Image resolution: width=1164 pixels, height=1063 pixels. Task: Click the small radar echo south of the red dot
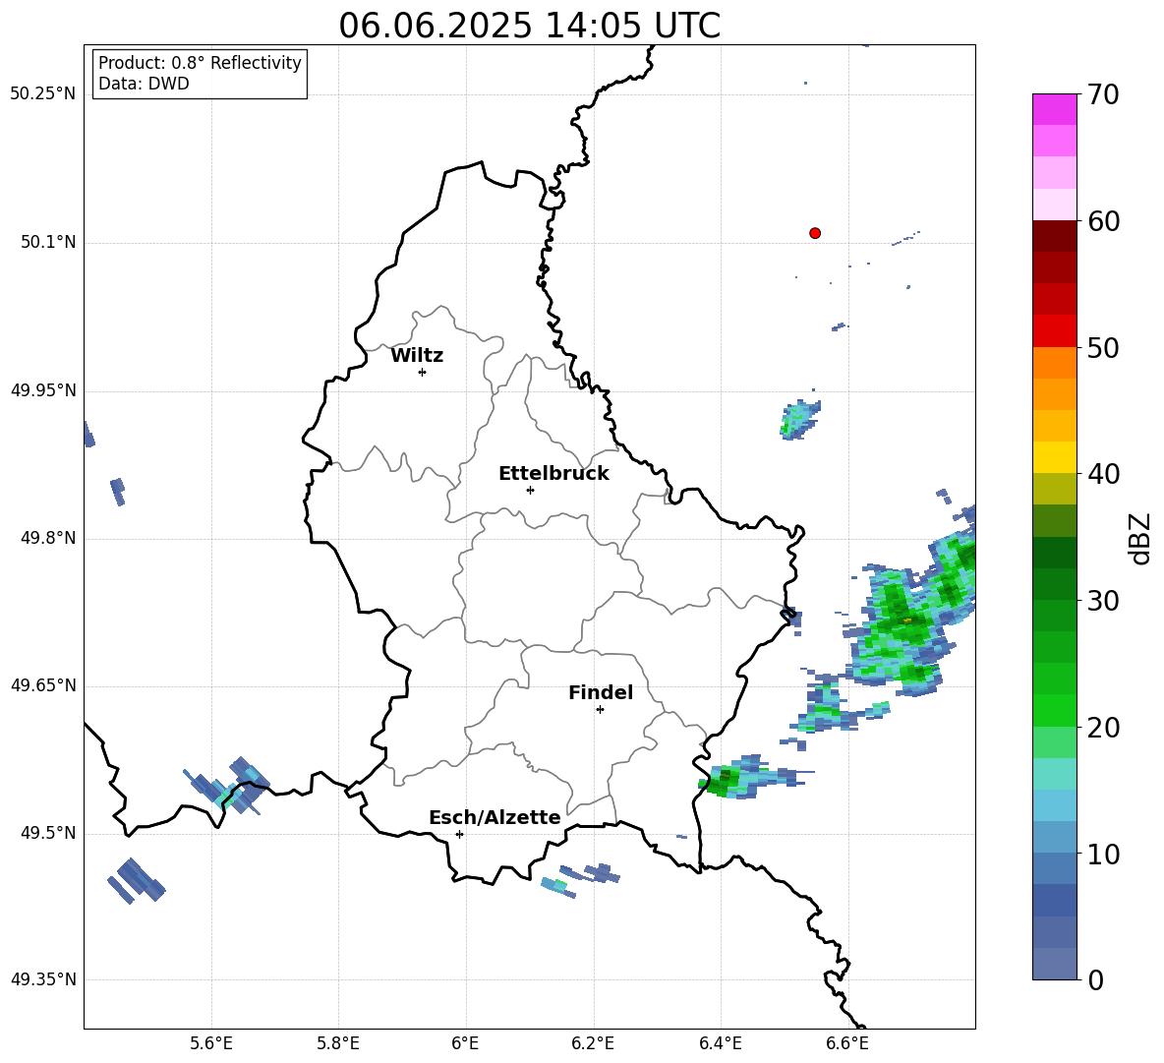point(800,420)
